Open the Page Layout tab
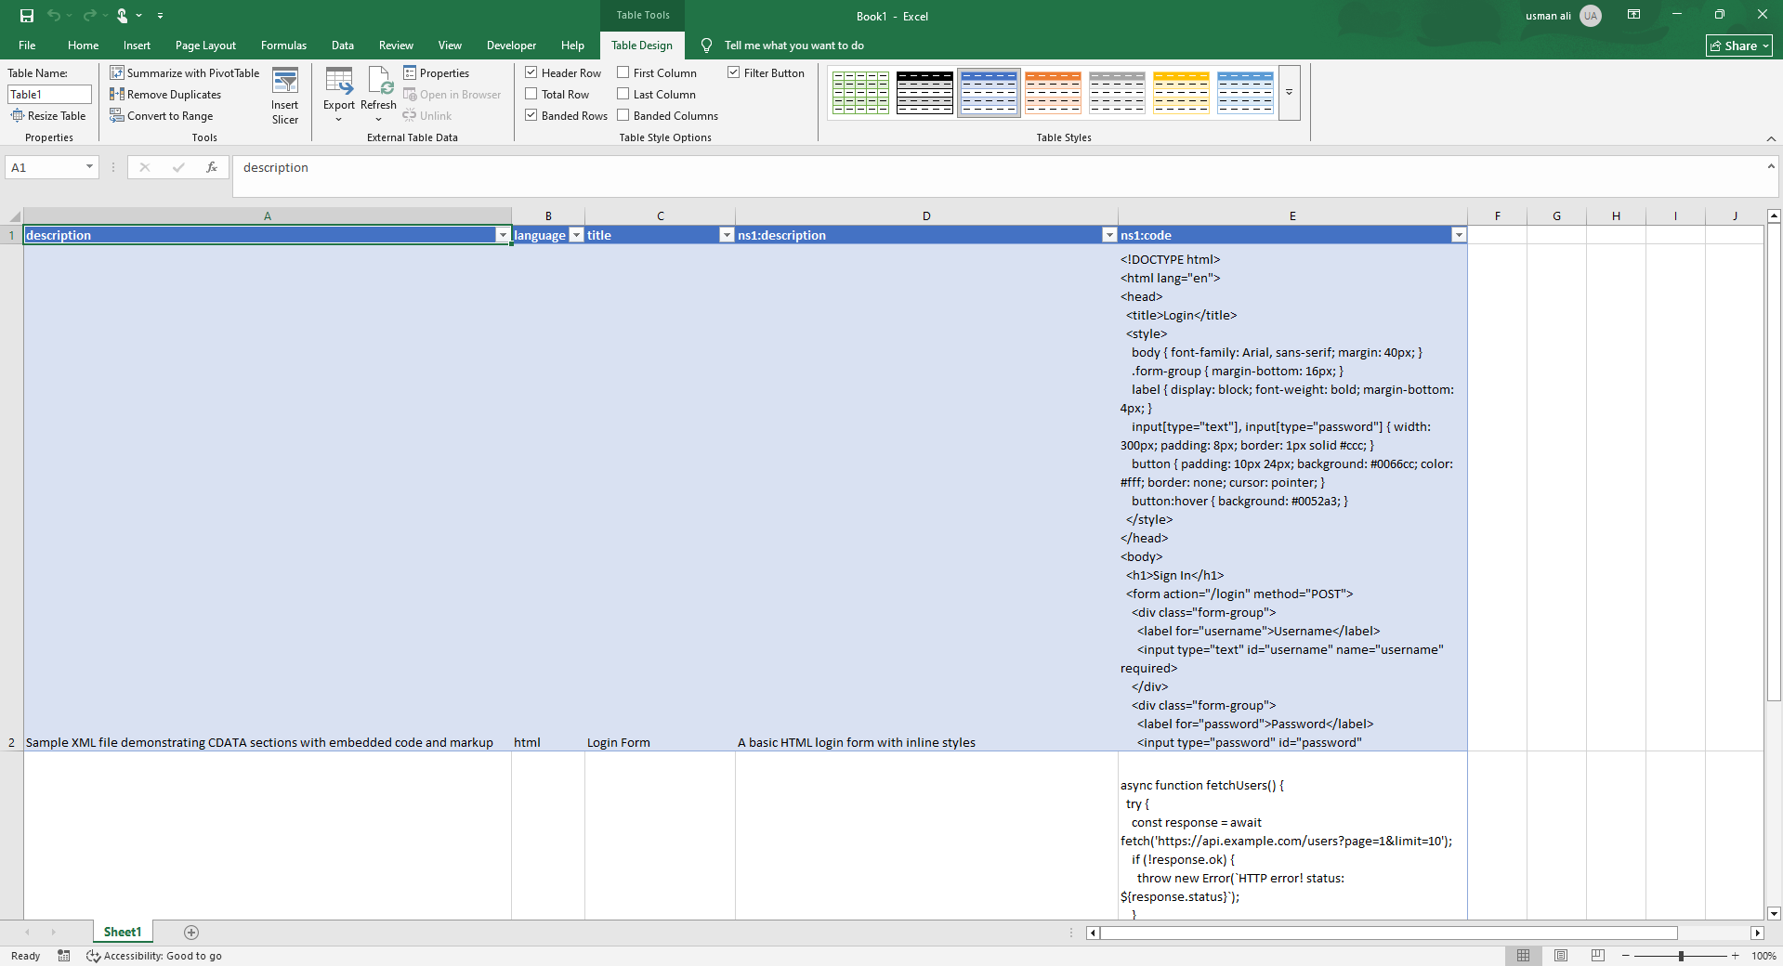The image size is (1783, 966). coord(205,46)
